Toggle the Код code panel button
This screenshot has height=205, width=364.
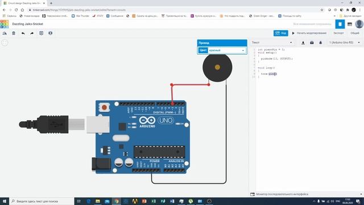tap(280, 33)
